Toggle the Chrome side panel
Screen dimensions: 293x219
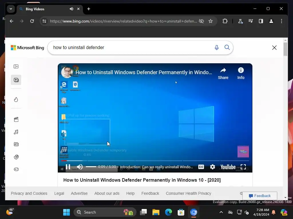[261, 21]
